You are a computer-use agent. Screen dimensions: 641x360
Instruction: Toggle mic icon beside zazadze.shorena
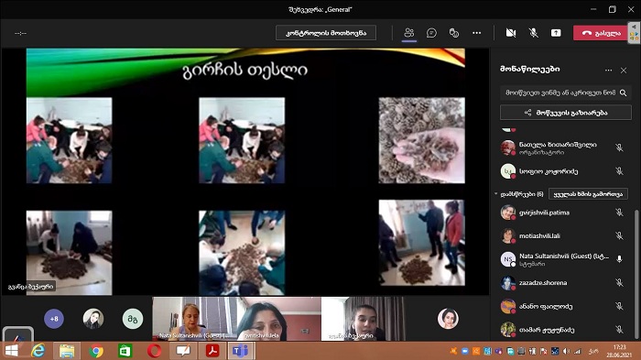(x=619, y=283)
